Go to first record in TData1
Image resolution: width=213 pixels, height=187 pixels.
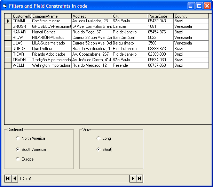pyautogui.click(x=8, y=179)
